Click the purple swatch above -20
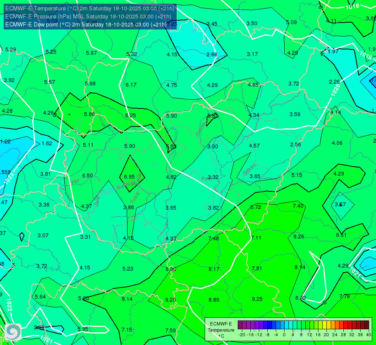376x345 pixels. (240, 325)
